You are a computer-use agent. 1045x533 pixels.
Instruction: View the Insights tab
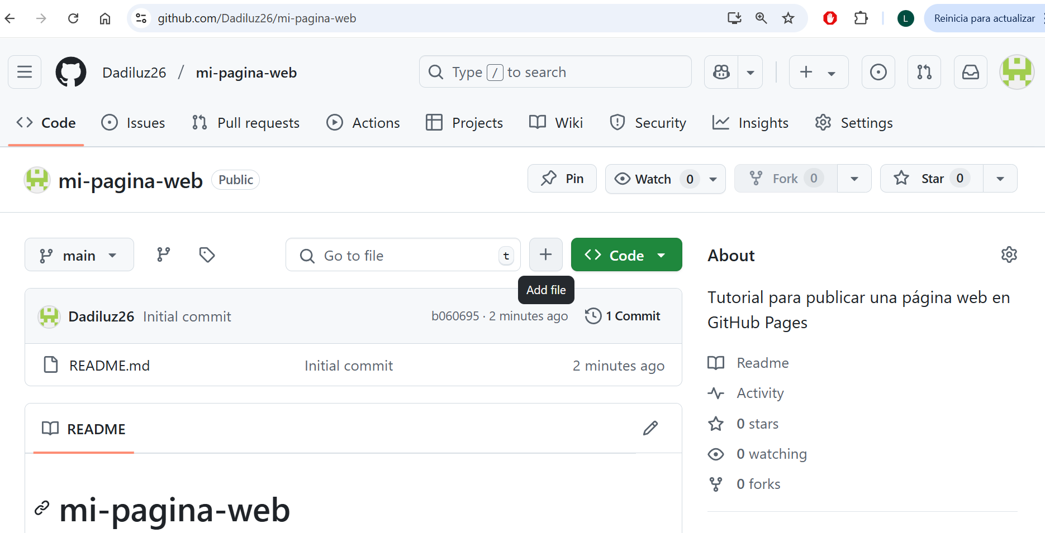pos(750,123)
